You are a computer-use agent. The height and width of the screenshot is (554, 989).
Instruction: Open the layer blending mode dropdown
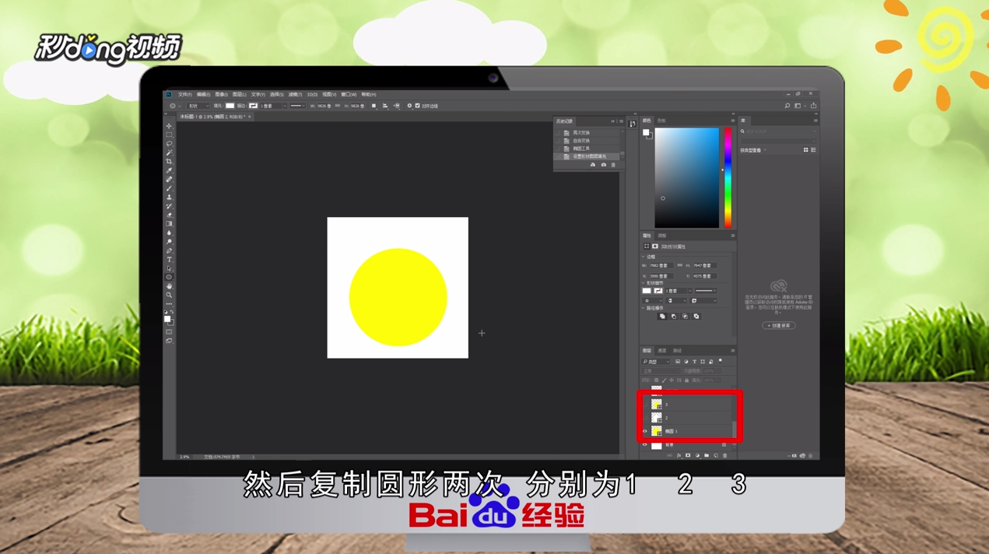[661, 371]
